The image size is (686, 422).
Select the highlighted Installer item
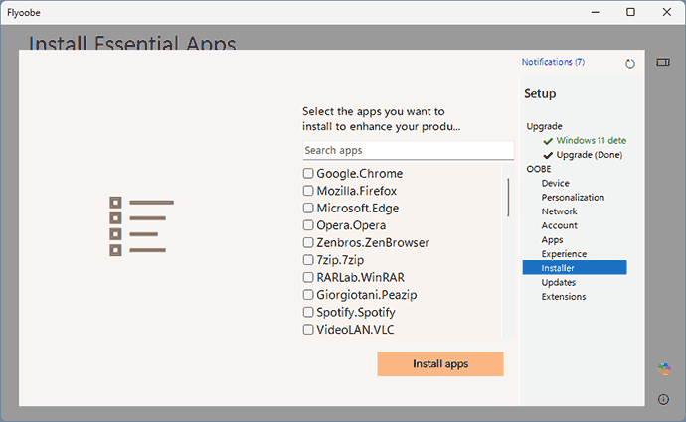[575, 268]
